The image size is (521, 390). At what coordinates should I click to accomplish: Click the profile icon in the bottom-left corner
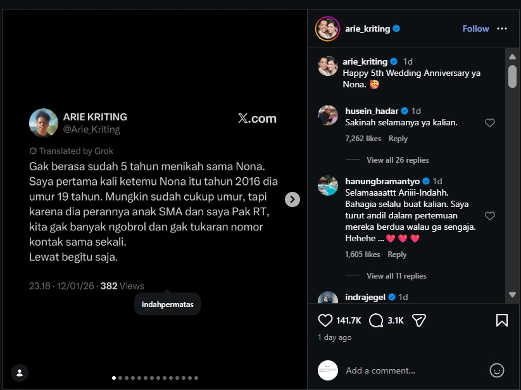click(x=19, y=373)
